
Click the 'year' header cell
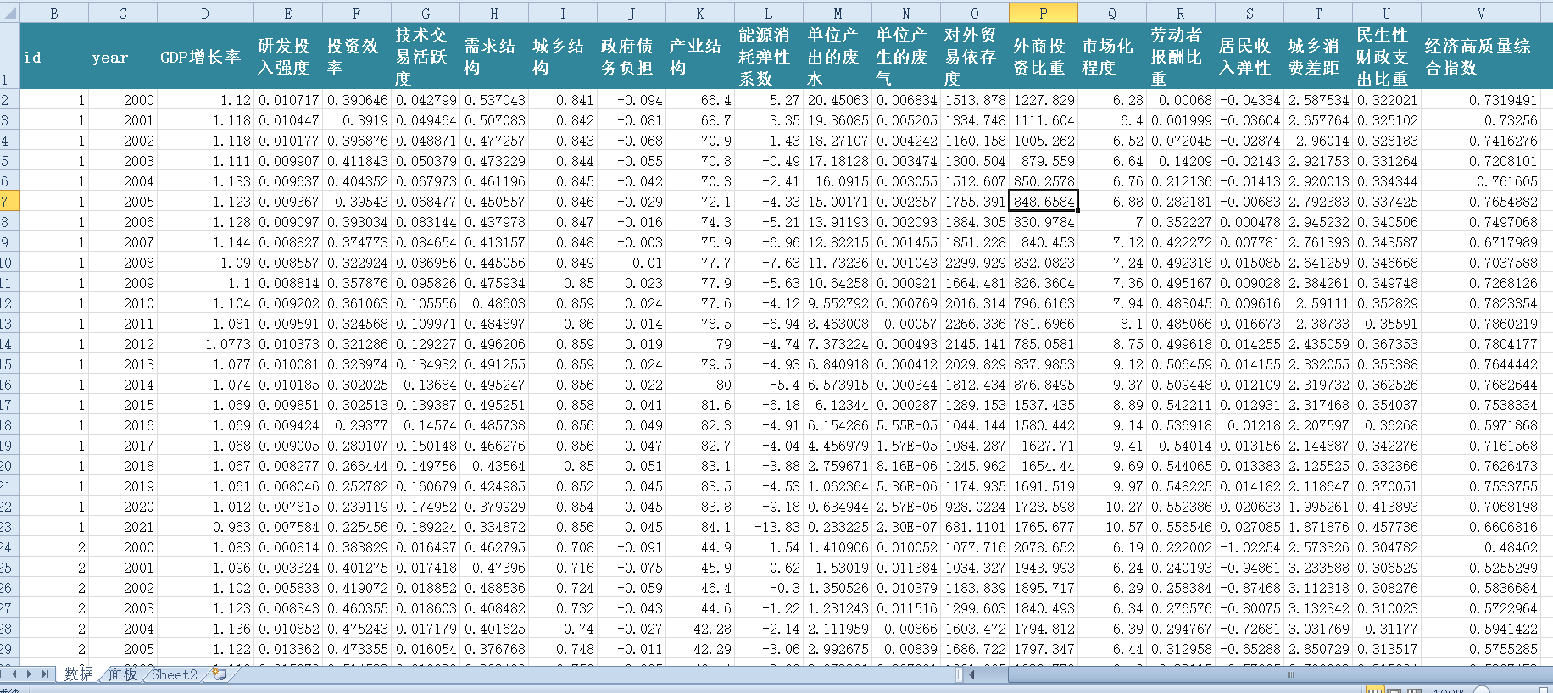click(123, 56)
